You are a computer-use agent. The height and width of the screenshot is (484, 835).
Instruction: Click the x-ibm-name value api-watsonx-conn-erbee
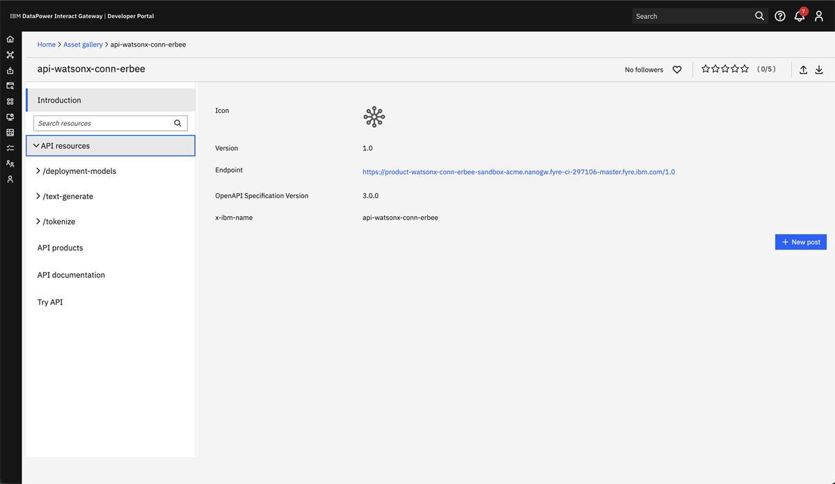click(x=400, y=218)
